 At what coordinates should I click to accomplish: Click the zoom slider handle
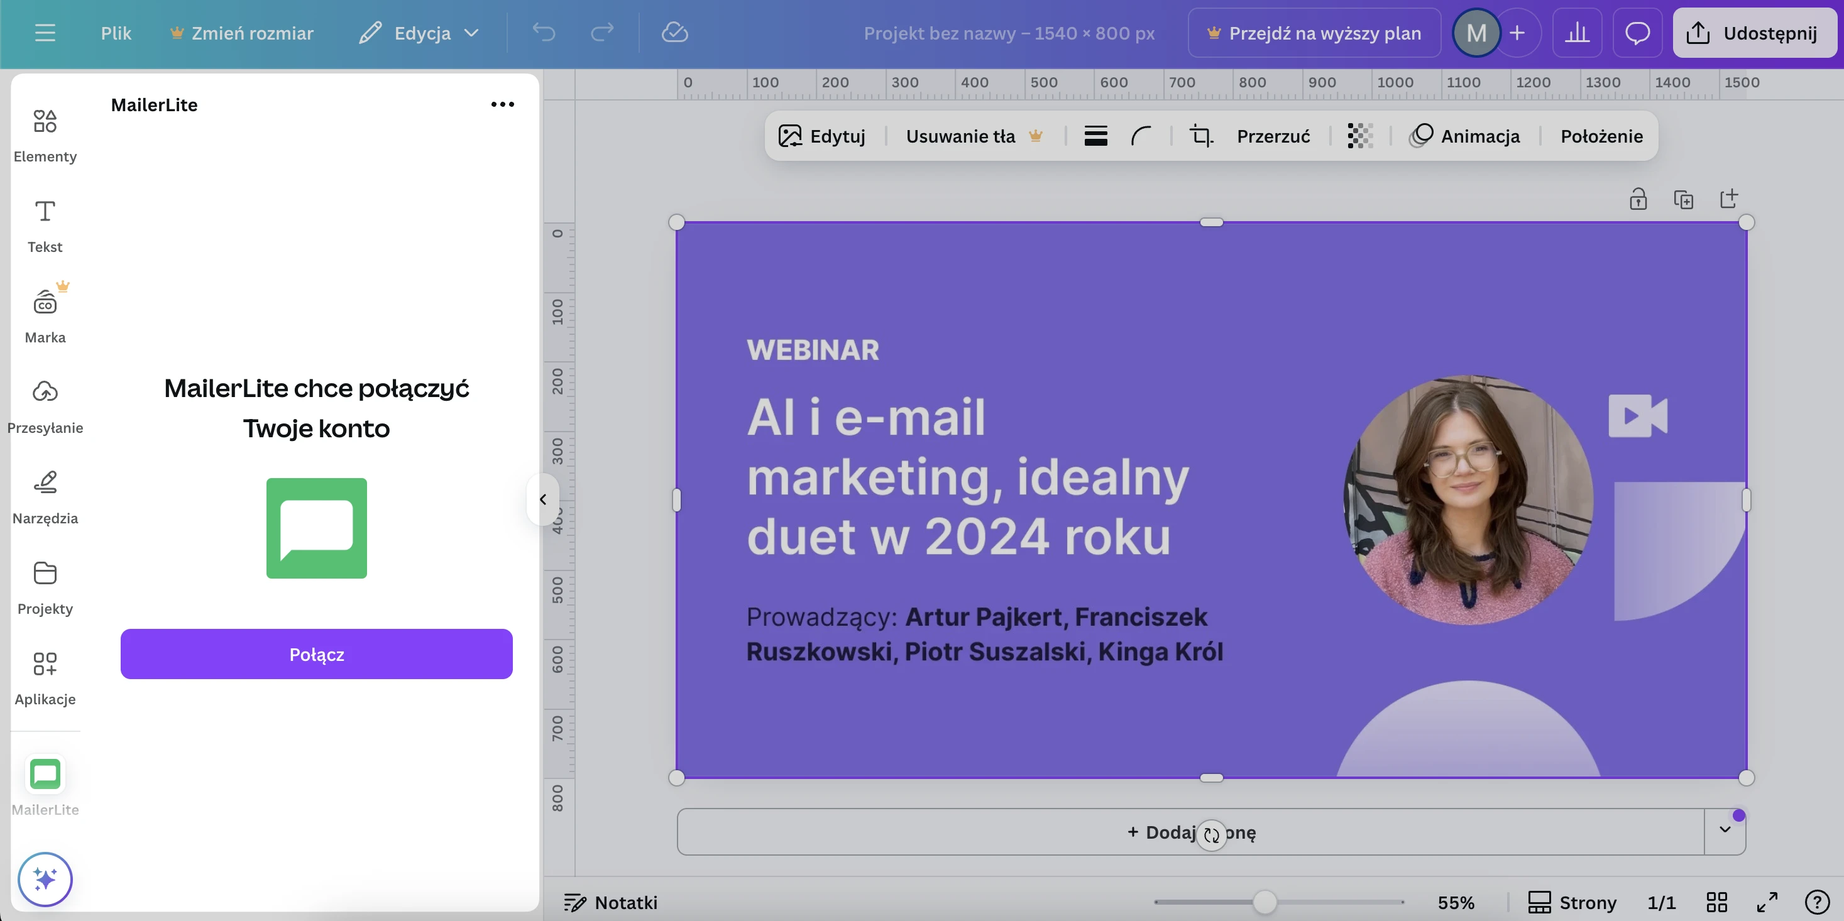1264,902
